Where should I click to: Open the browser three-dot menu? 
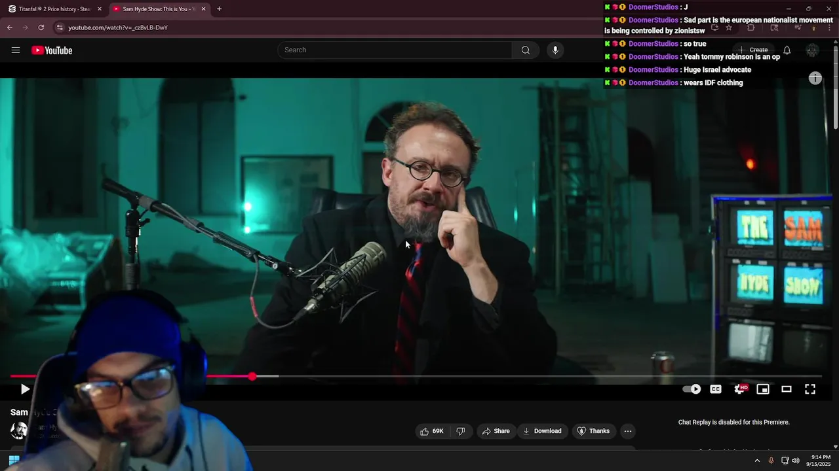click(x=829, y=27)
